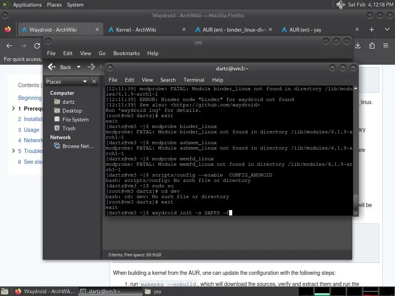The width and height of the screenshot is (395, 296).
Task: Open terminal Edit menu
Action: pos(130,80)
